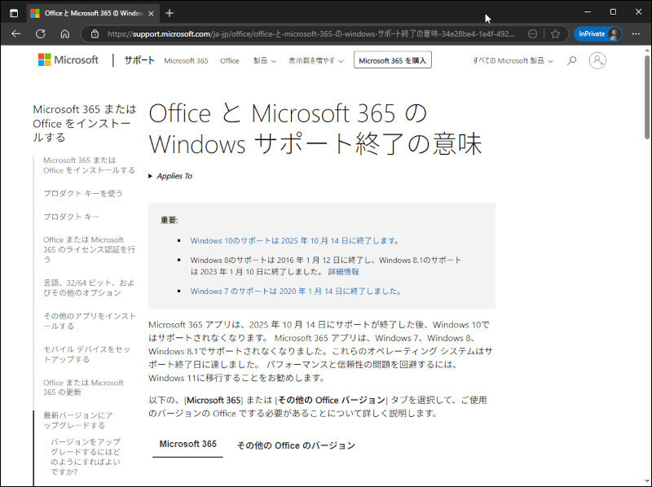Open the site search magnifier
This screenshot has width=652, height=487.
572,60
